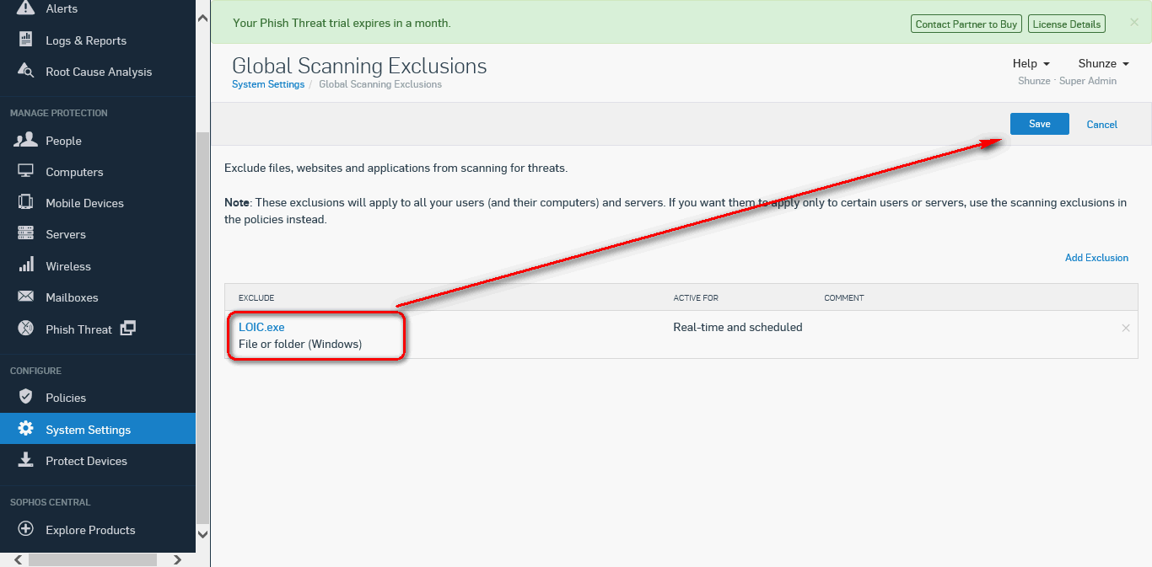Image resolution: width=1152 pixels, height=567 pixels.
Task: Click the Servers rack icon
Action: pyautogui.click(x=26, y=233)
